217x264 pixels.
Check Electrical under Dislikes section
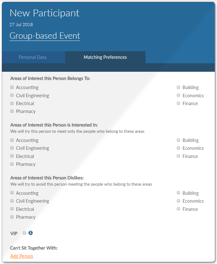(x=12, y=209)
